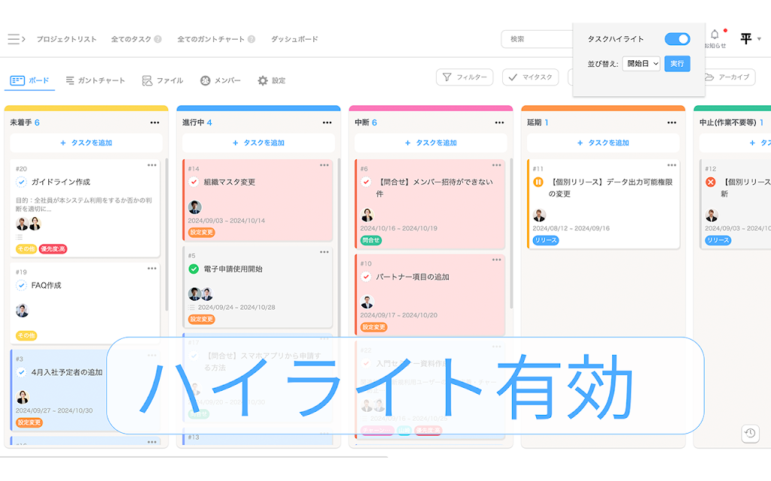
Task: Open the 中断 column options menu
Action: (x=500, y=123)
